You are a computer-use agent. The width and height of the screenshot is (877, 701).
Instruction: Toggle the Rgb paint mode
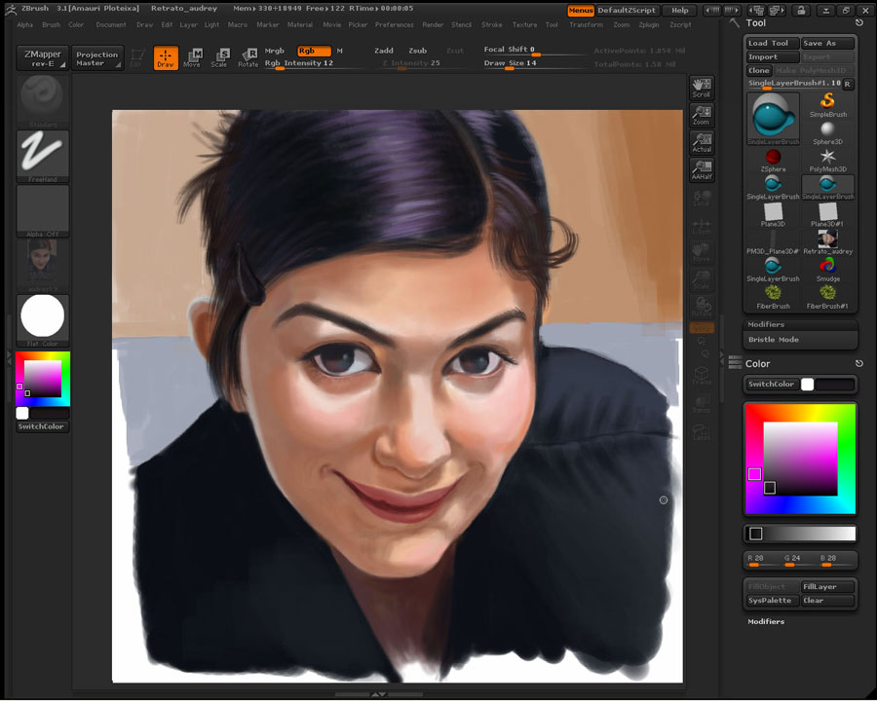pyautogui.click(x=314, y=51)
